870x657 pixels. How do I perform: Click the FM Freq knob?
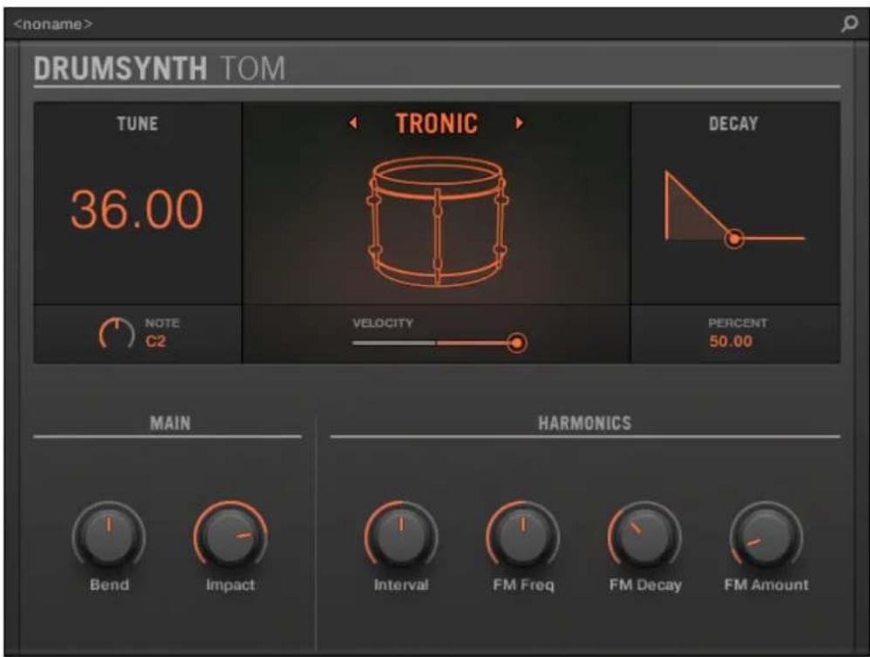(523, 537)
